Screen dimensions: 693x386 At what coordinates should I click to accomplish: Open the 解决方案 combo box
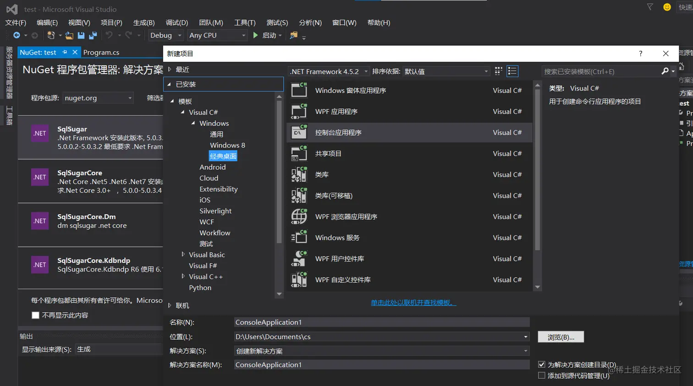click(x=381, y=351)
